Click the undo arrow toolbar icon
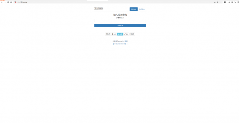 [235, 2]
